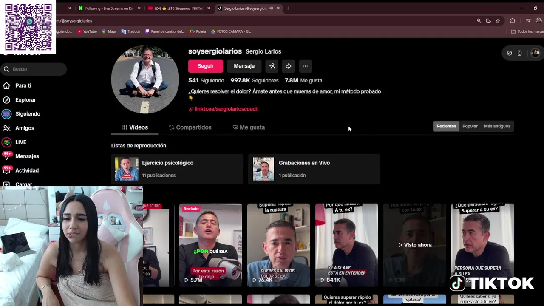
Task: Bookmark this page with the star icon
Action: (x=498, y=21)
